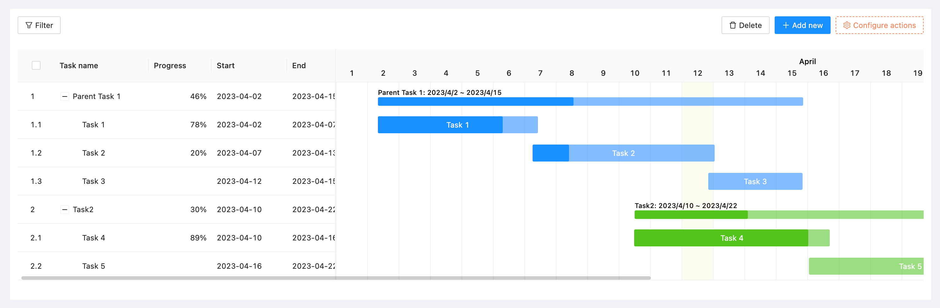Click the Parent Task 1 summary progress bar
This screenshot has height=308, width=940.
[590, 102]
